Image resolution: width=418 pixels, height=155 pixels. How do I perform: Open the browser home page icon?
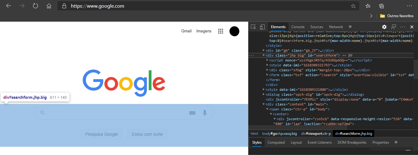(49, 6)
